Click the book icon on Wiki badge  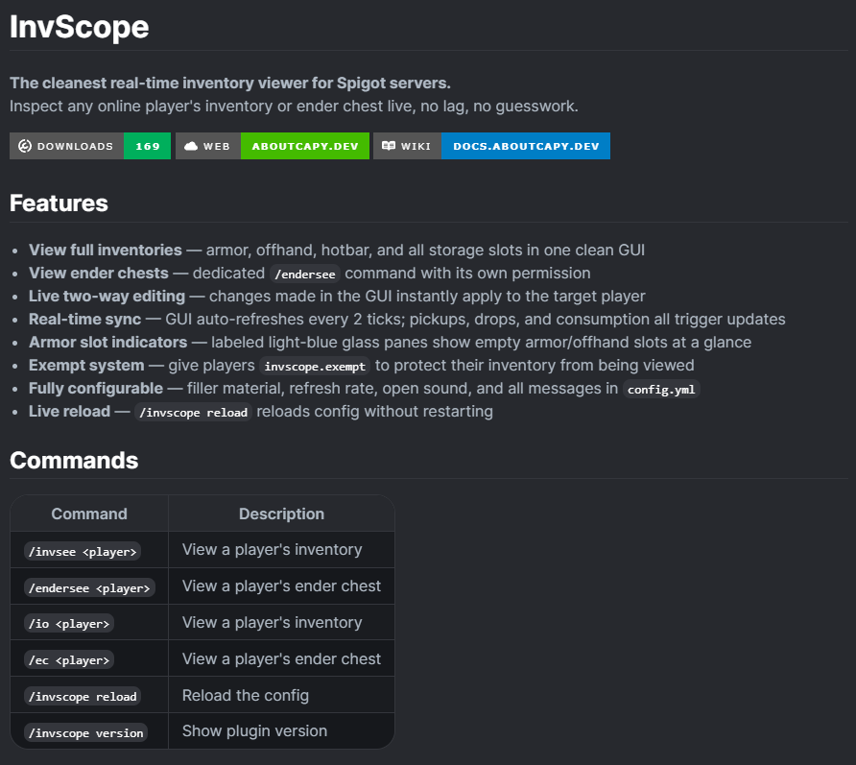click(388, 146)
